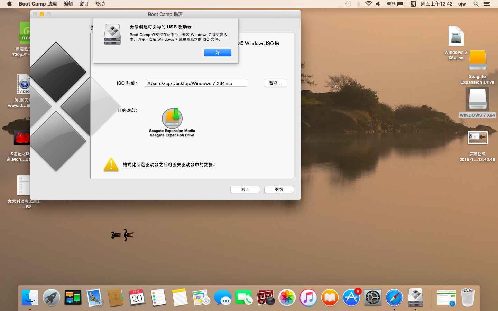Open Spotlight search icon
This screenshot has height=311, width=498.
(x=476, y=4)
